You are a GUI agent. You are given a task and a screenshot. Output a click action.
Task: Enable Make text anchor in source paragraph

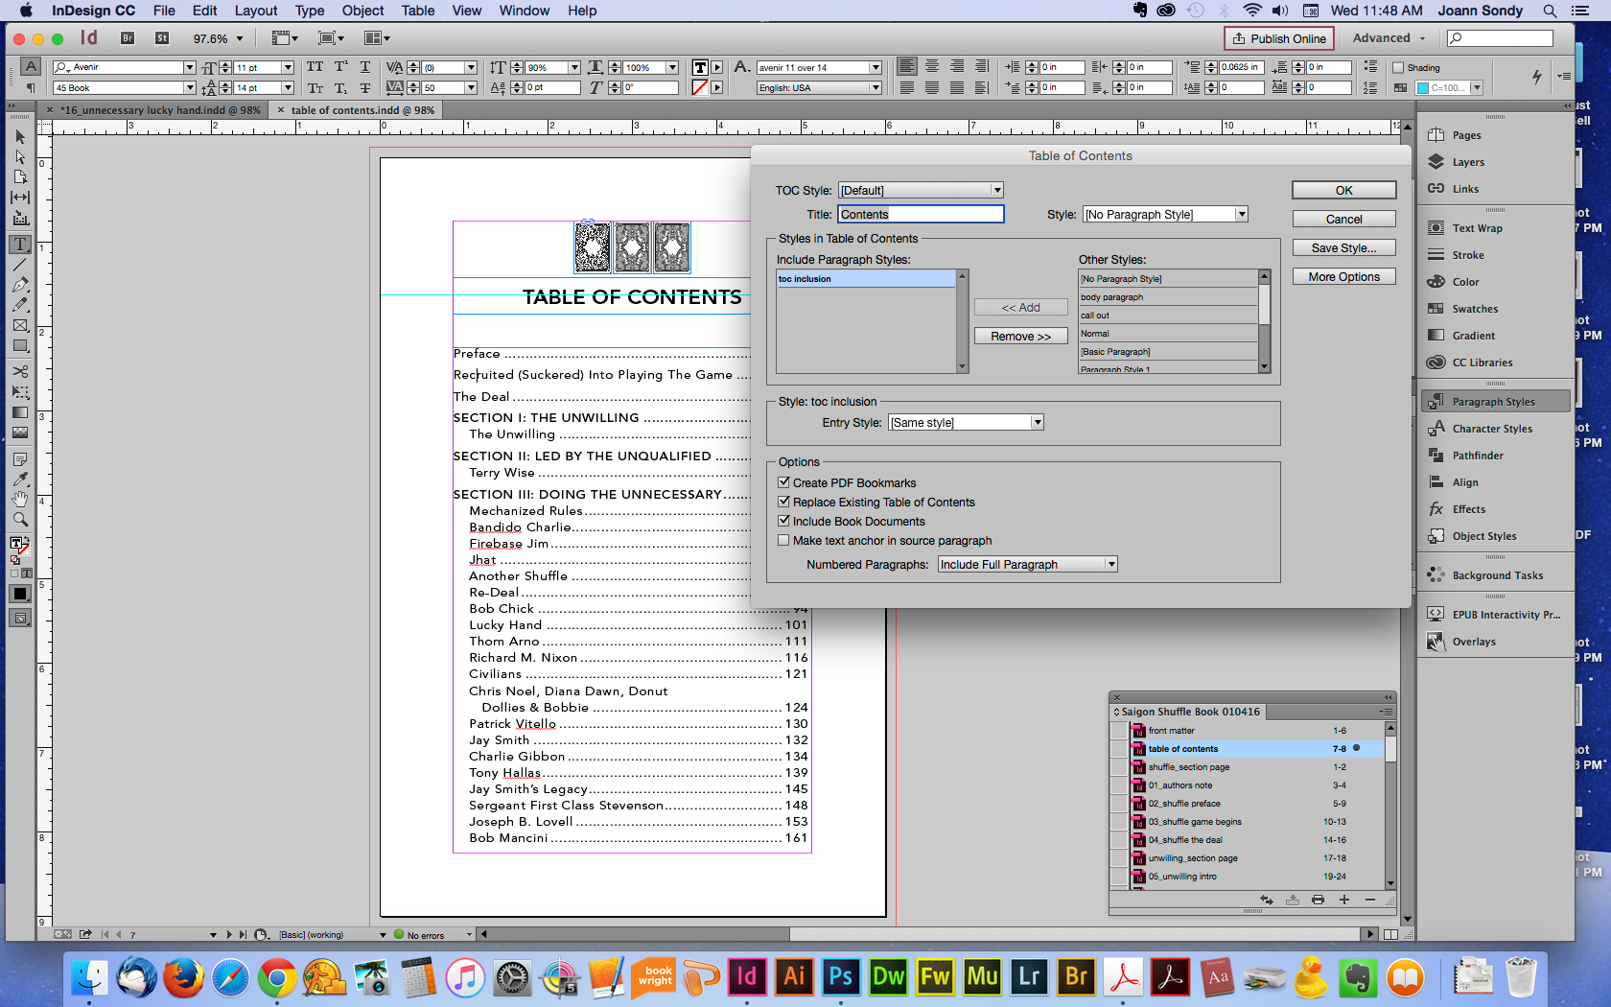tap(783, 540)
